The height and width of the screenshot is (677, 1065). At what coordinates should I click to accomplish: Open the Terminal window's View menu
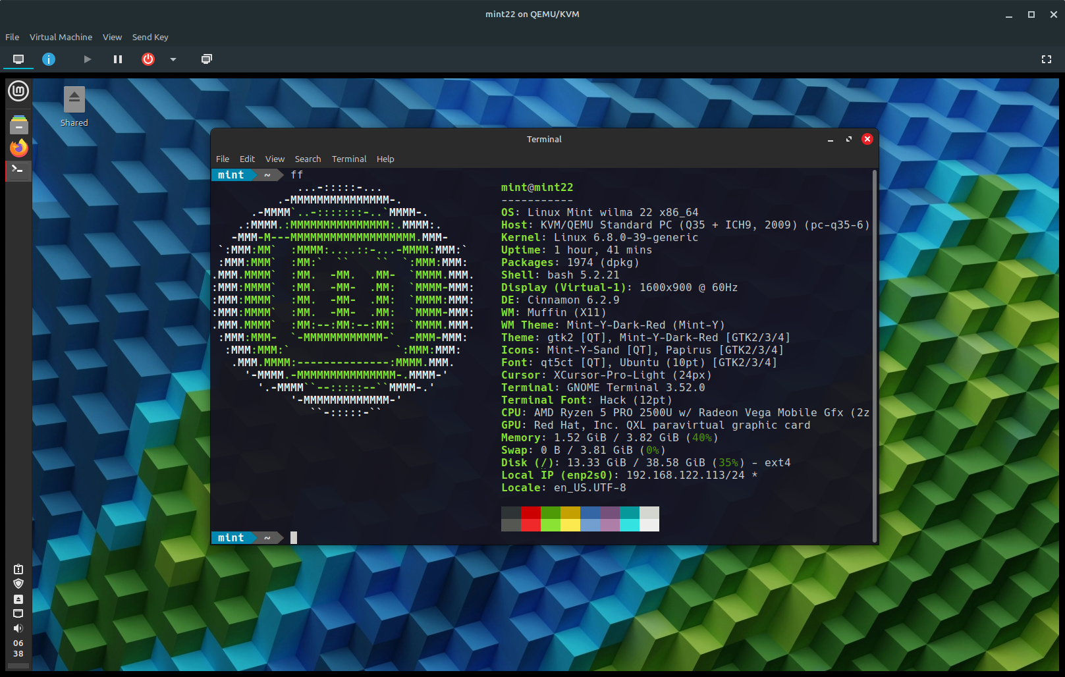275,159
